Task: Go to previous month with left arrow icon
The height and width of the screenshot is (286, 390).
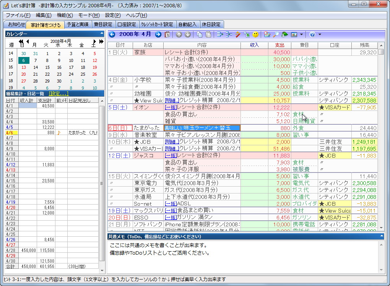Action: [112, 34]
